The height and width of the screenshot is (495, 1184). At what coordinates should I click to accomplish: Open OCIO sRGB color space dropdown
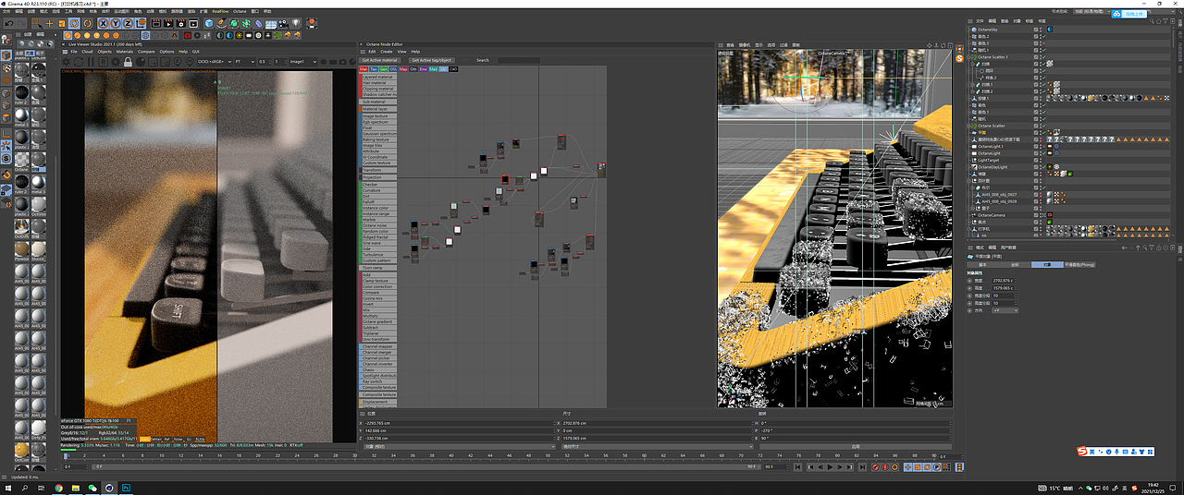[x=215, y=62]
